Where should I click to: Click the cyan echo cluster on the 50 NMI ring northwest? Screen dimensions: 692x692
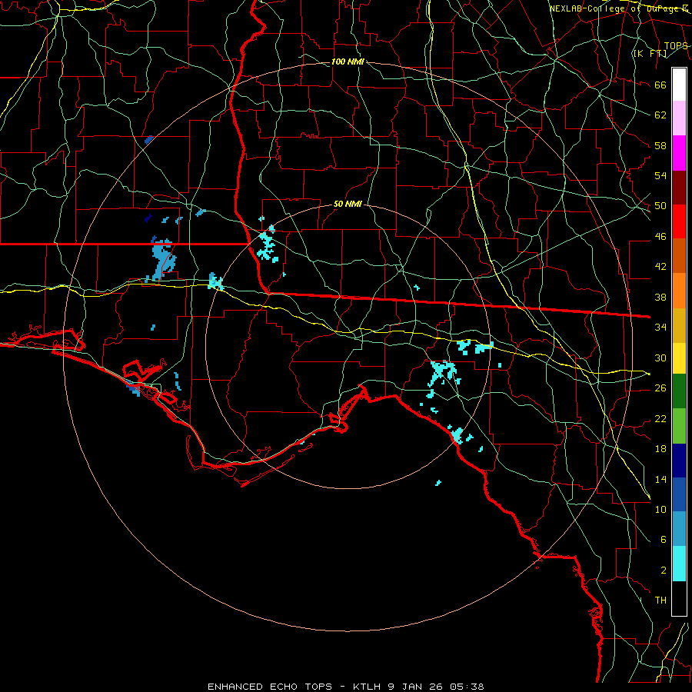click(268, 245)
